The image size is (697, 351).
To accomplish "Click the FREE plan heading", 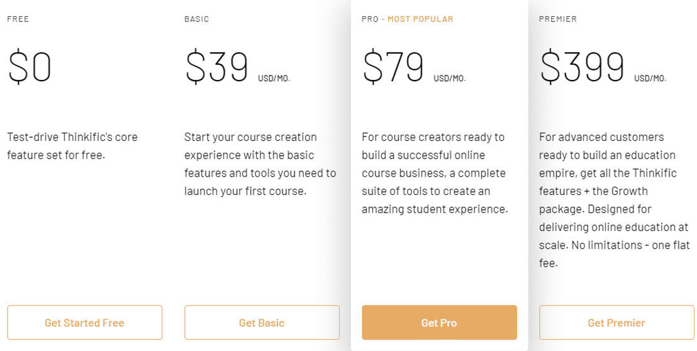I will (18, 19).
